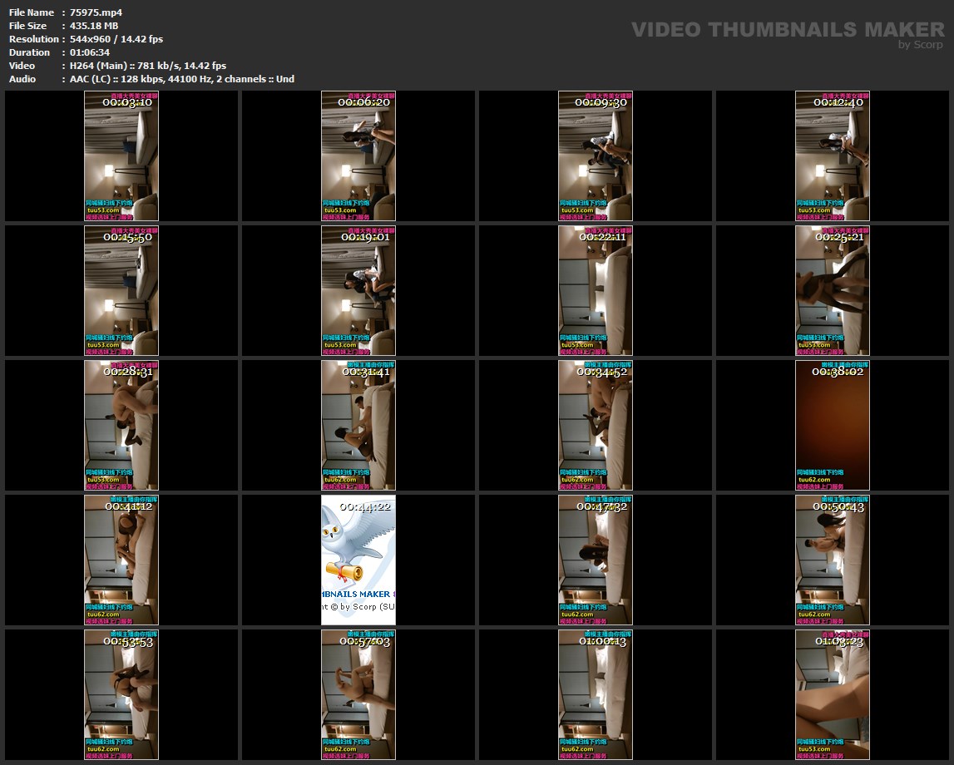Open the thumbnail timestamped 00:47:32
The height and width of the screenshot is (765, 954).
pyautogui.click(x=596, y=560)
